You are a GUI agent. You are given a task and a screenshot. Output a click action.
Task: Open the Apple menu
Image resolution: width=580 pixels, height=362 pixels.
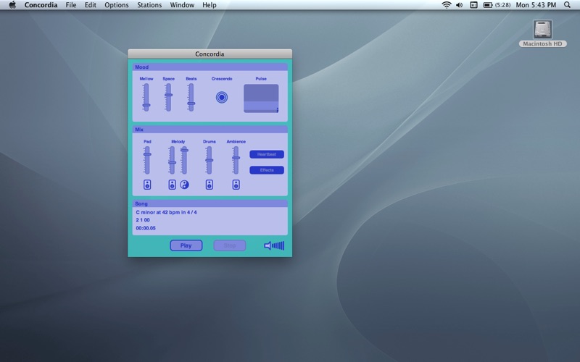click(12, 5)
